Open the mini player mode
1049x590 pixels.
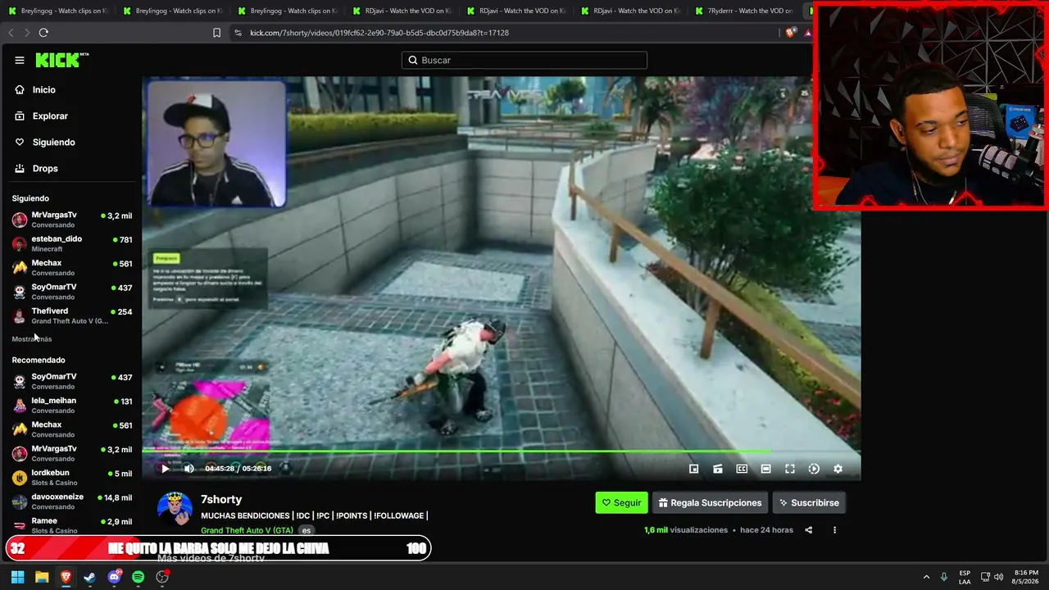tap(693, 469)
